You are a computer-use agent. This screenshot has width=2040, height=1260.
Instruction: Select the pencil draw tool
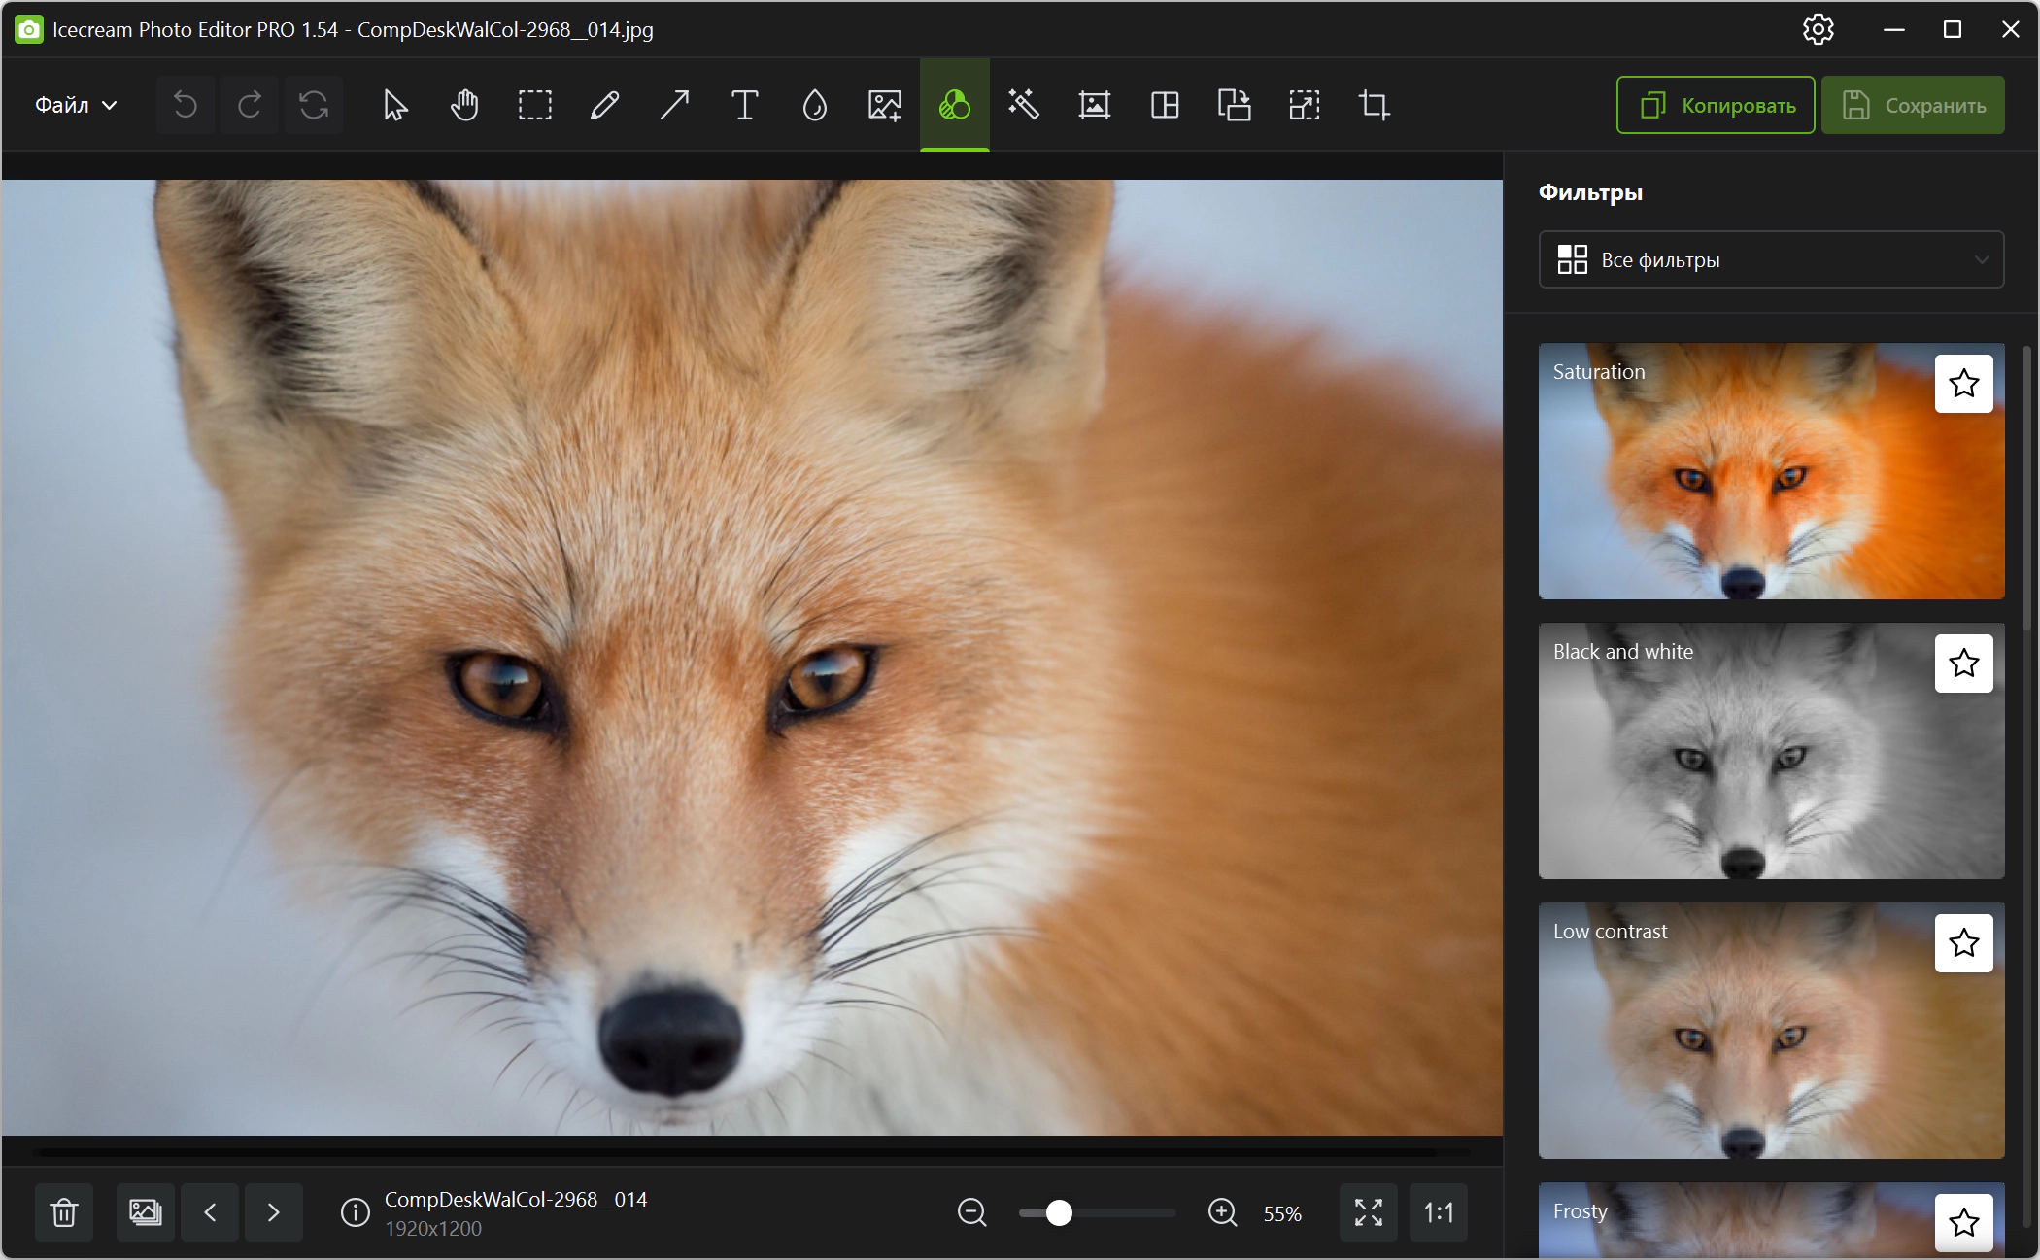[604, 105]
